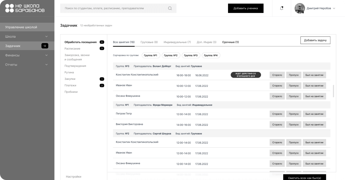The height and width of the screenshot is (180, 345).
Task: Open Платежи task category
Action: coord(70,86)
